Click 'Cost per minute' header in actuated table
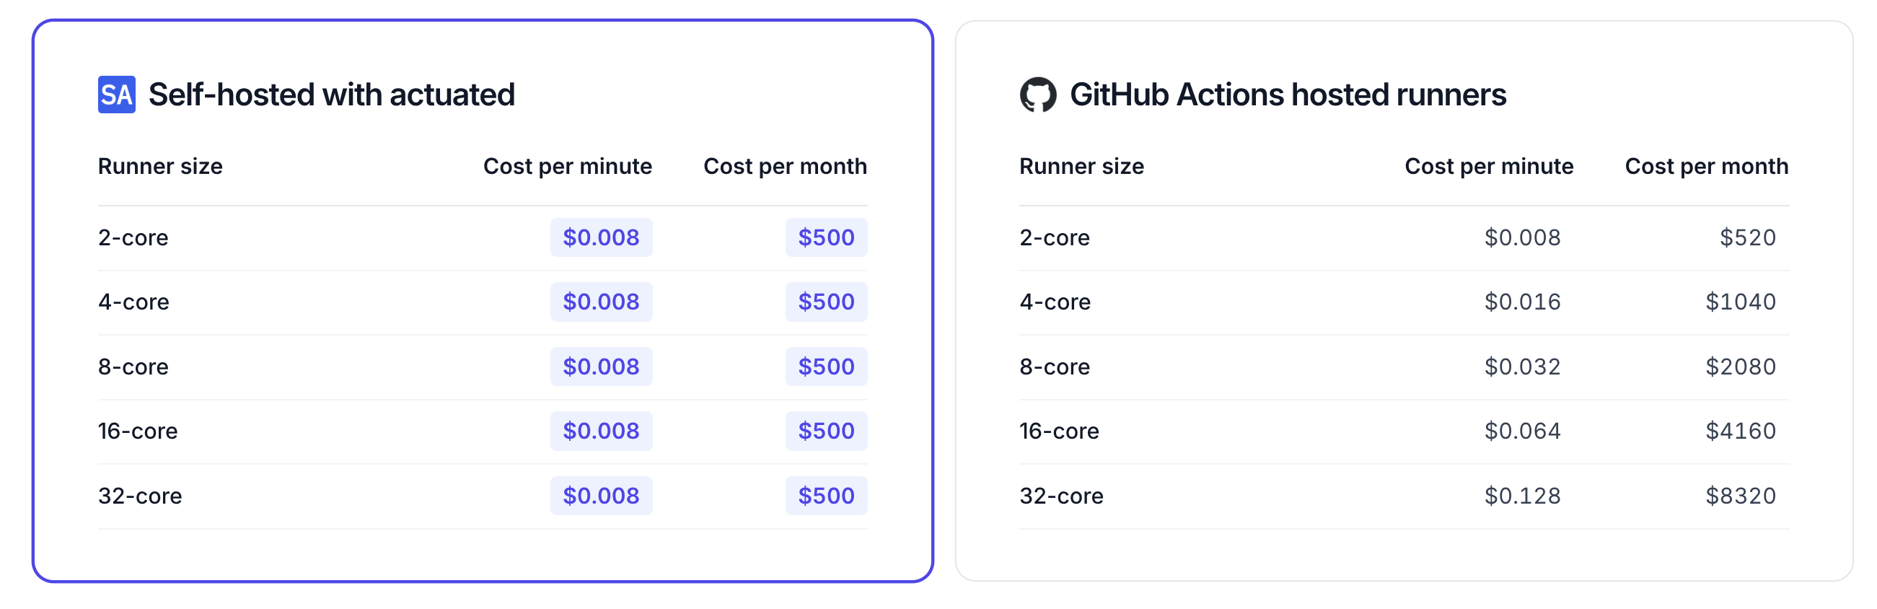This screenshot has width=1877, height=609. pyautogui.click(x=567, y=166)
